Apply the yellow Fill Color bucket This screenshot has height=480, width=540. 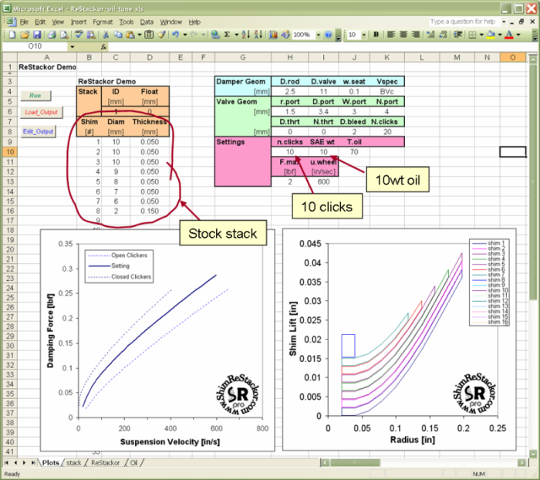coord(491,35)
